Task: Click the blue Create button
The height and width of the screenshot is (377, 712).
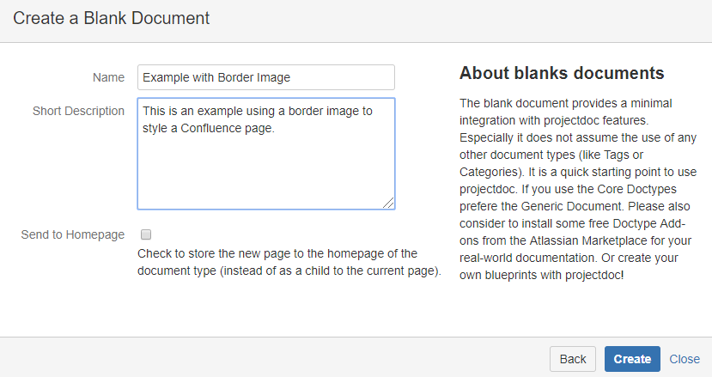Action: (632, 359)
